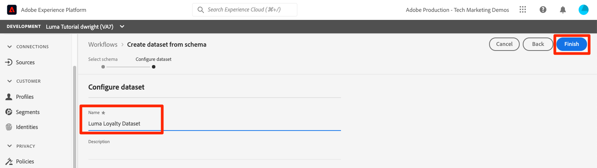Screen dimensions: 597x168
Task: Focus the Search Experience Cloud box
Action: pos(245,10)
